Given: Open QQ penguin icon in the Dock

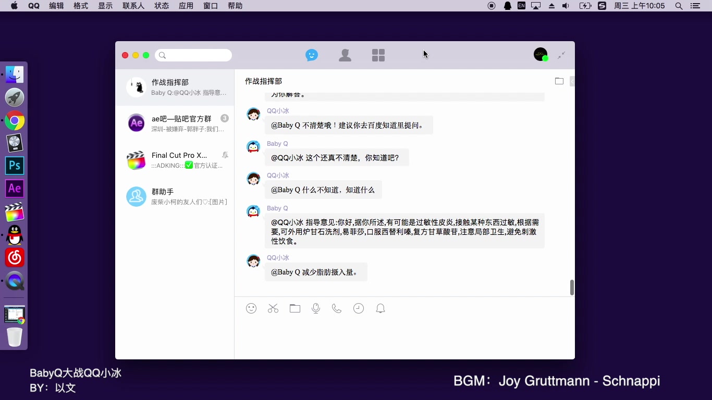Looking at the screenshot, I should point(15,235).
